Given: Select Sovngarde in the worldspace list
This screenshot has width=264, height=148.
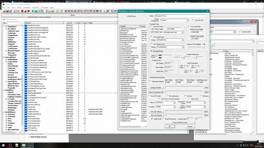Looking at the screenshot, I should (x=124, y=109).
